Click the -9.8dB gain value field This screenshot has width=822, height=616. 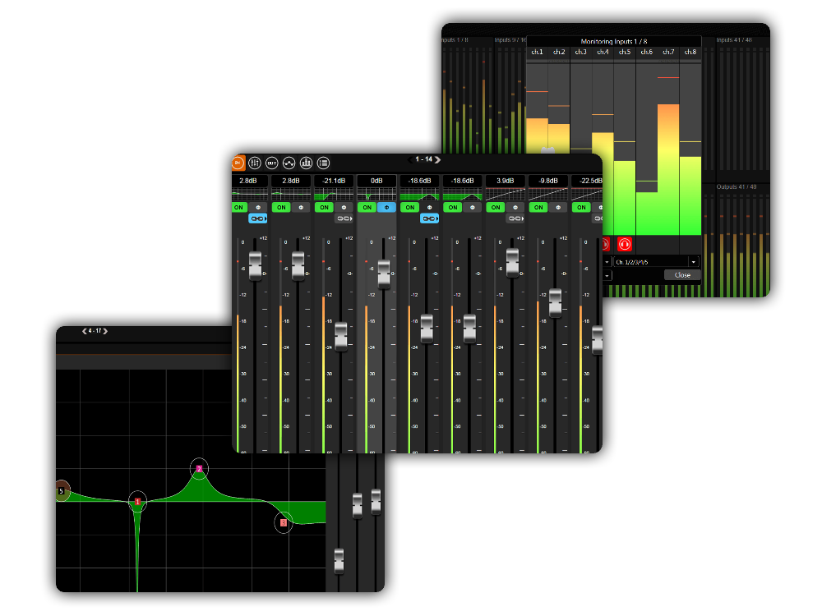click(548, 181)
